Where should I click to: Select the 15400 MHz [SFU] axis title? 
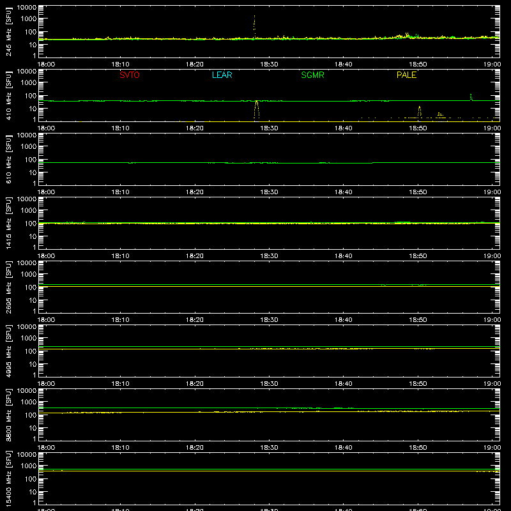pyautogui.click(x=9, y=478)
